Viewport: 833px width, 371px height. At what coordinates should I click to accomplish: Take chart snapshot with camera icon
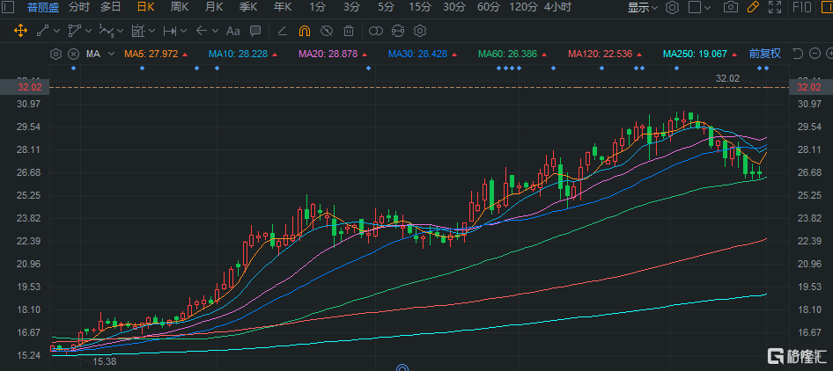coord(731,7)
